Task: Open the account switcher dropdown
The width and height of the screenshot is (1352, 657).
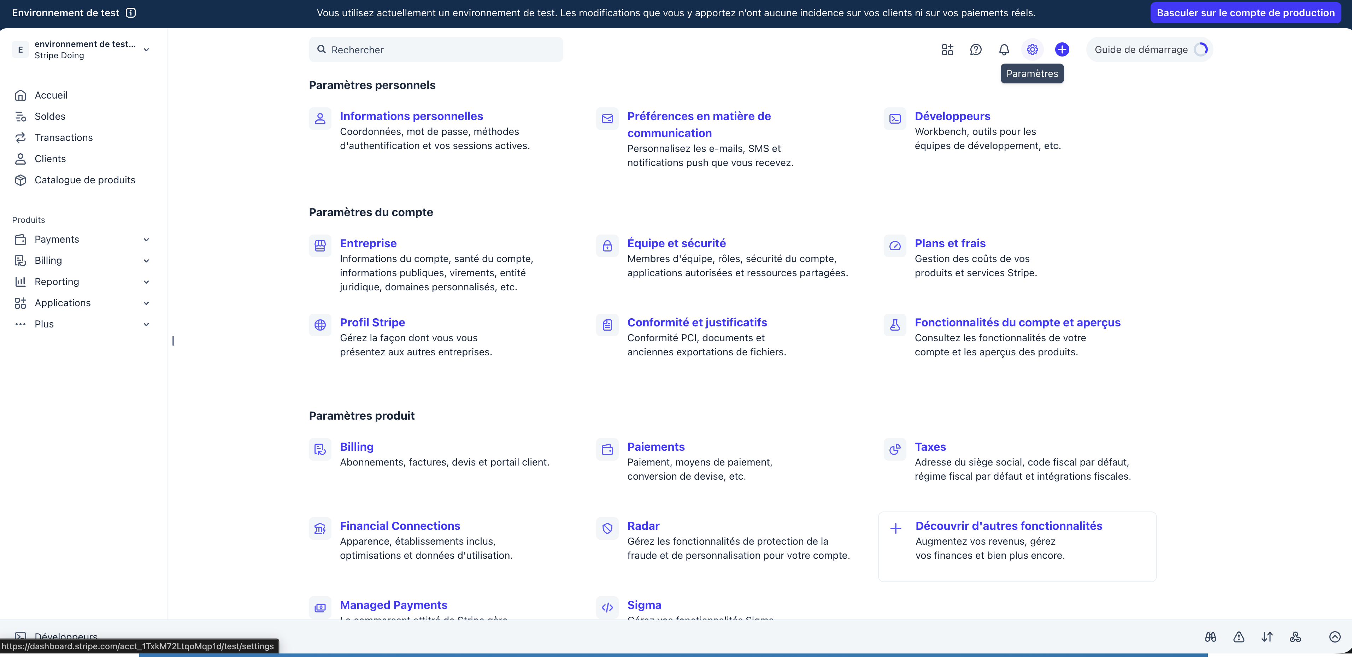Action: click(82, 50)
